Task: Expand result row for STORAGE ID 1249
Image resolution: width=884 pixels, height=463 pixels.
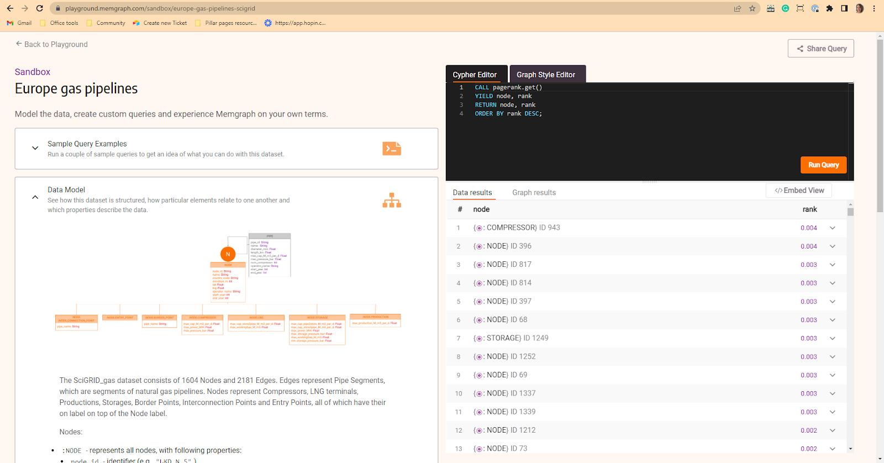Action: (x=832, y=338)
